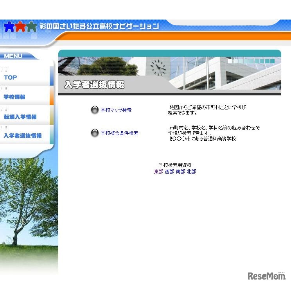Go to 入学者選抜情報 in the side menu
The height and width of the screenshot is (285, 291).
tap(23, 136)
